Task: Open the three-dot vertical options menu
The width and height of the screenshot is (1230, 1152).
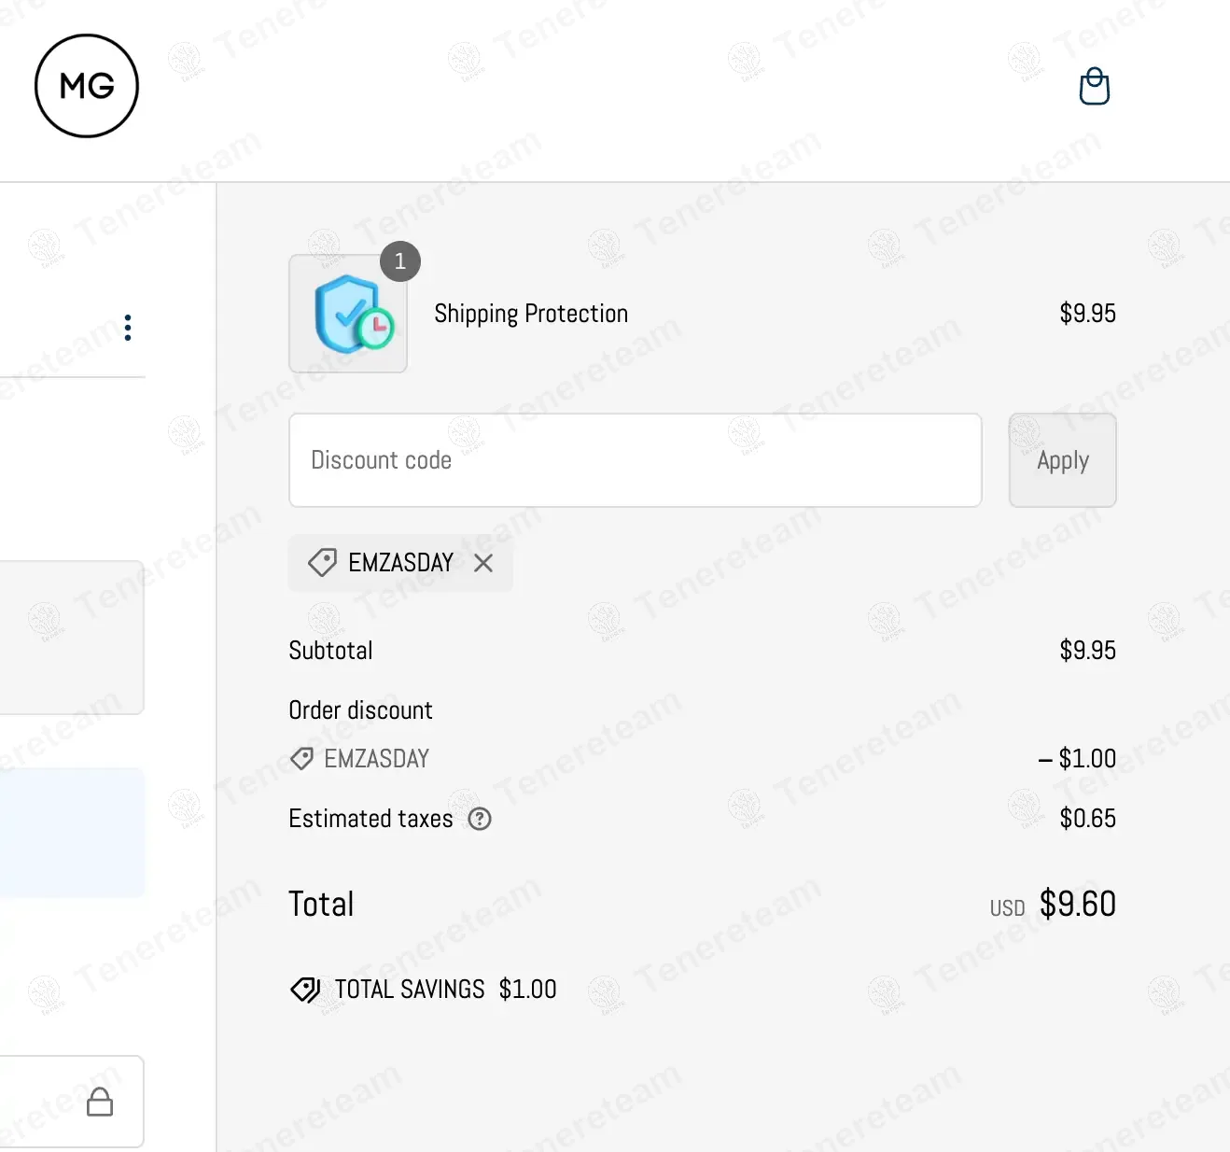Action: tap(128, 328)
